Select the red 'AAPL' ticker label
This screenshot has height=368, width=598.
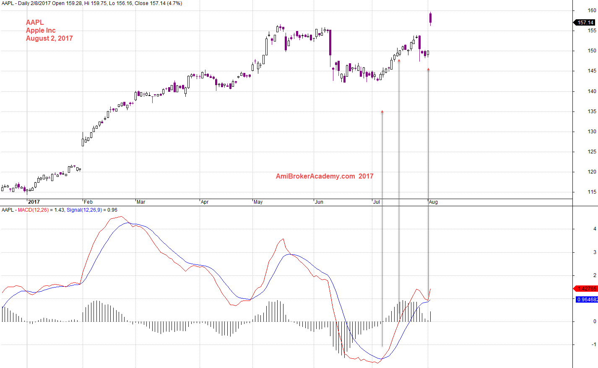pos(35,22)
